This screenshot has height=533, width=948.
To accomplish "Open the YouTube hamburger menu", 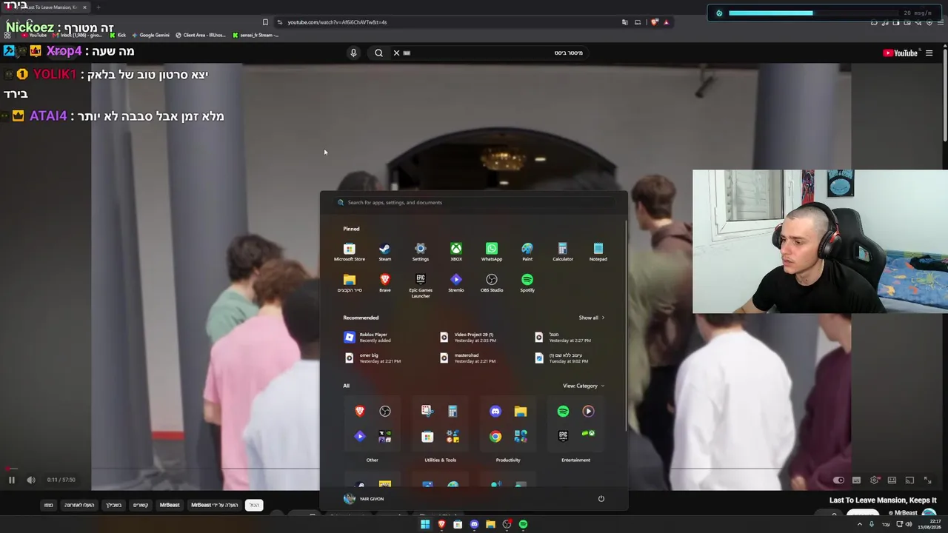I will click(x=929, y=53).
